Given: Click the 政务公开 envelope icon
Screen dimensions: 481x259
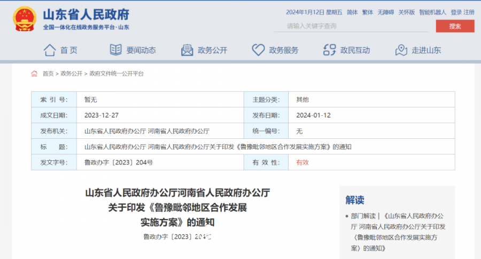Looking at the screenshot, I should pos(187,50).
